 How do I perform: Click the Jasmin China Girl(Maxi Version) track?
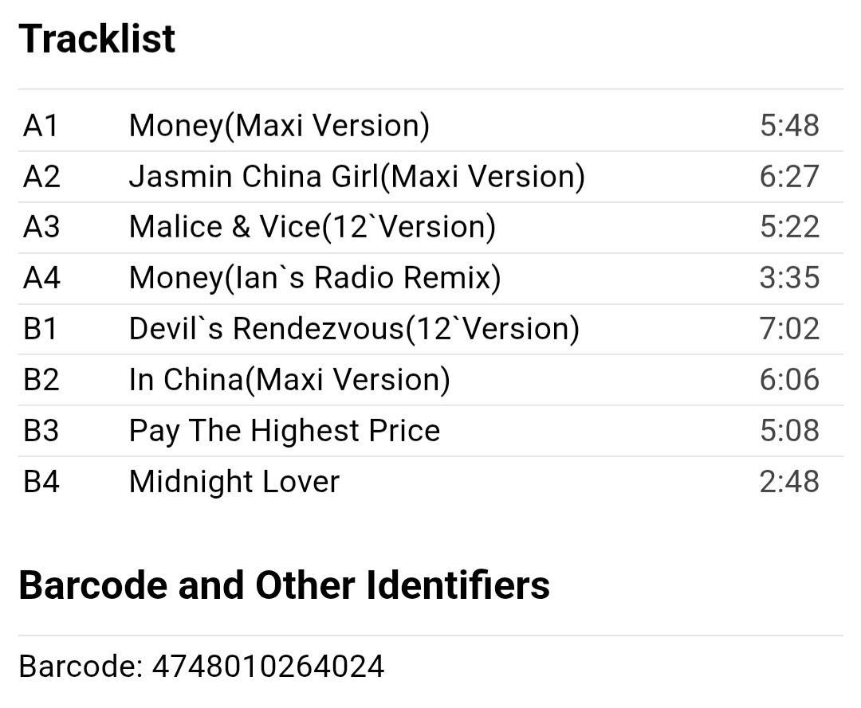tap(356, 176)
